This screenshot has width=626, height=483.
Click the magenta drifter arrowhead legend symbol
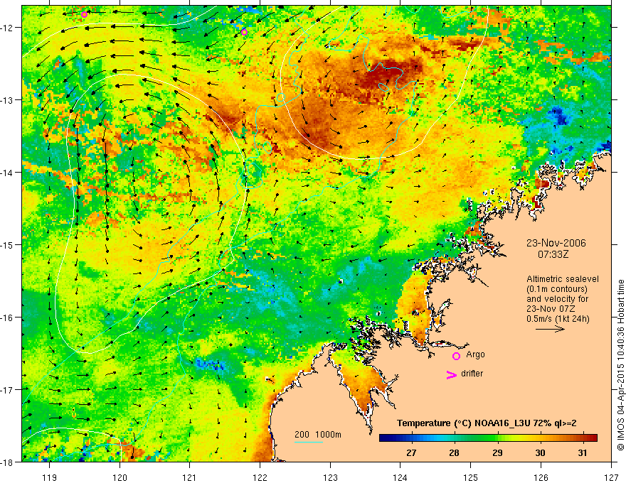coord(451,374)
